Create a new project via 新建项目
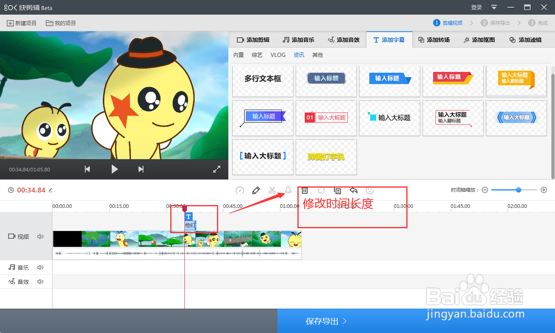 [x=22, y=23]
